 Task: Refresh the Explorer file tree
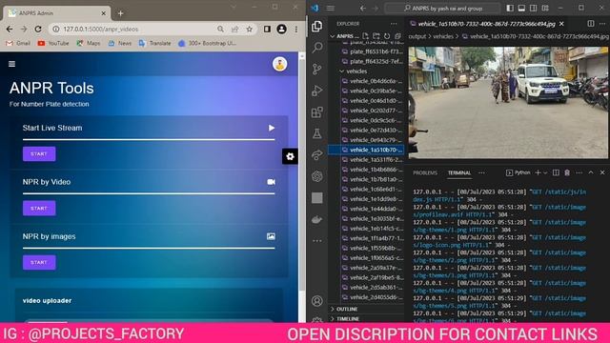(387, 36)
